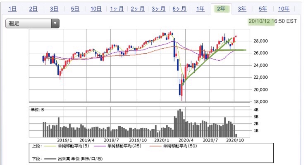Click the March 2020 peak volume bar
308x165 pixels.
[180, 123]
